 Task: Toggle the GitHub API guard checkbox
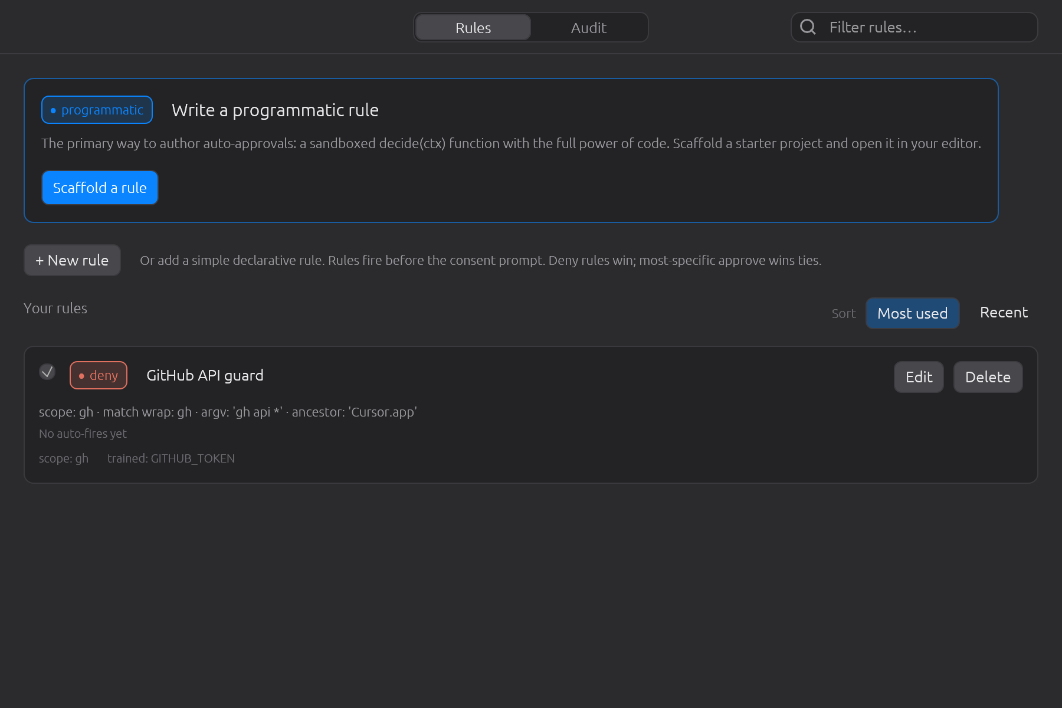pyautogui.click(x=47, y=372)
